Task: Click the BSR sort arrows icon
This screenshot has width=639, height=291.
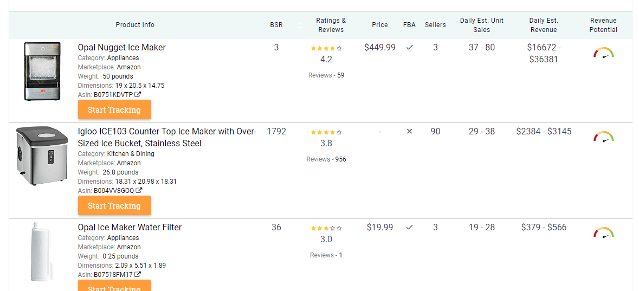Action: 300,25
